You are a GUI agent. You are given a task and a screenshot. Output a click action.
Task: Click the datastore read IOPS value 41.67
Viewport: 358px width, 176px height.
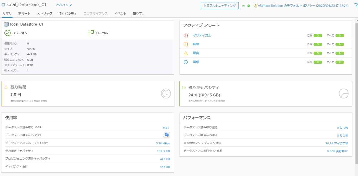[x=166, y=128]
